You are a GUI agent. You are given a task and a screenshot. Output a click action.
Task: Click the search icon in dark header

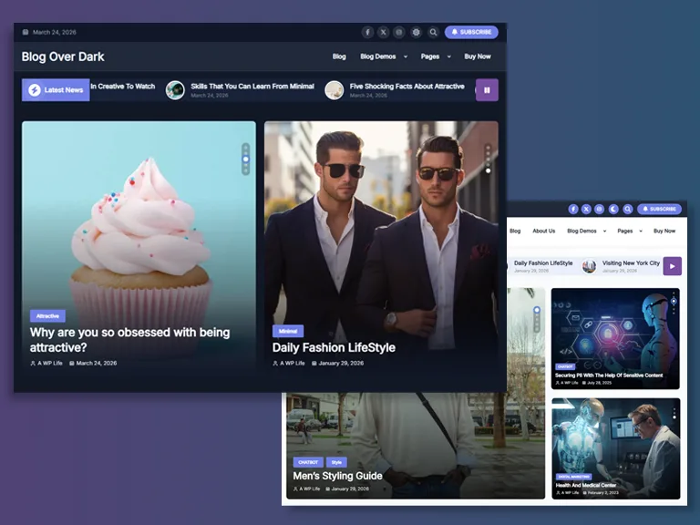click(434, 32)
